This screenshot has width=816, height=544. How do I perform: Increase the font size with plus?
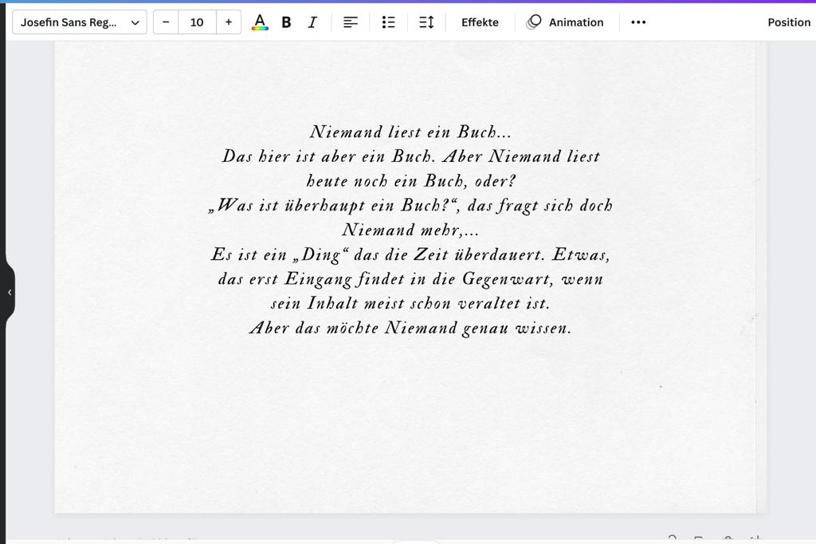[x=229, y=22]
